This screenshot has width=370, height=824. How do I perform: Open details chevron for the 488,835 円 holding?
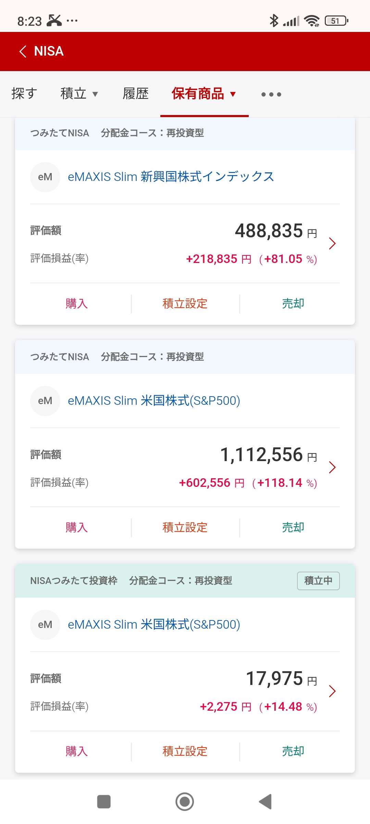(x=332, y=243)
